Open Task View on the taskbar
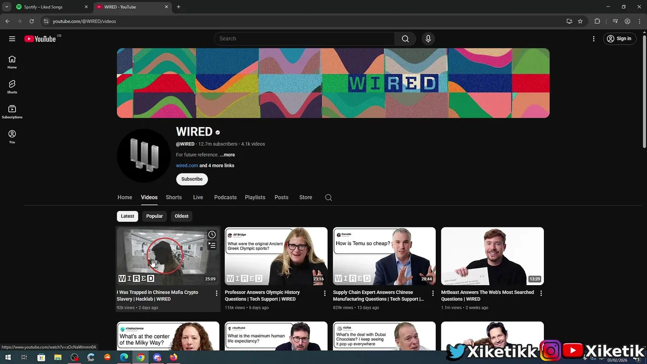Viewport: 647px width, 364px height. pos(24,357)
